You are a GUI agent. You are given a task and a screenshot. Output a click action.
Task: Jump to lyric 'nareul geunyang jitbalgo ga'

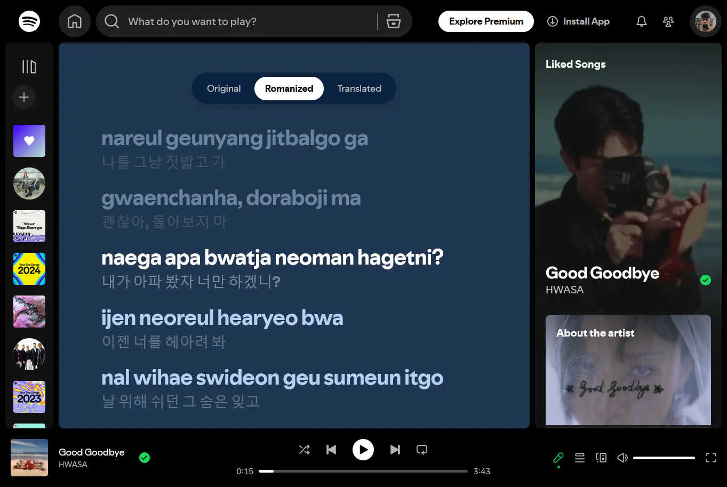tap(235, 139)
